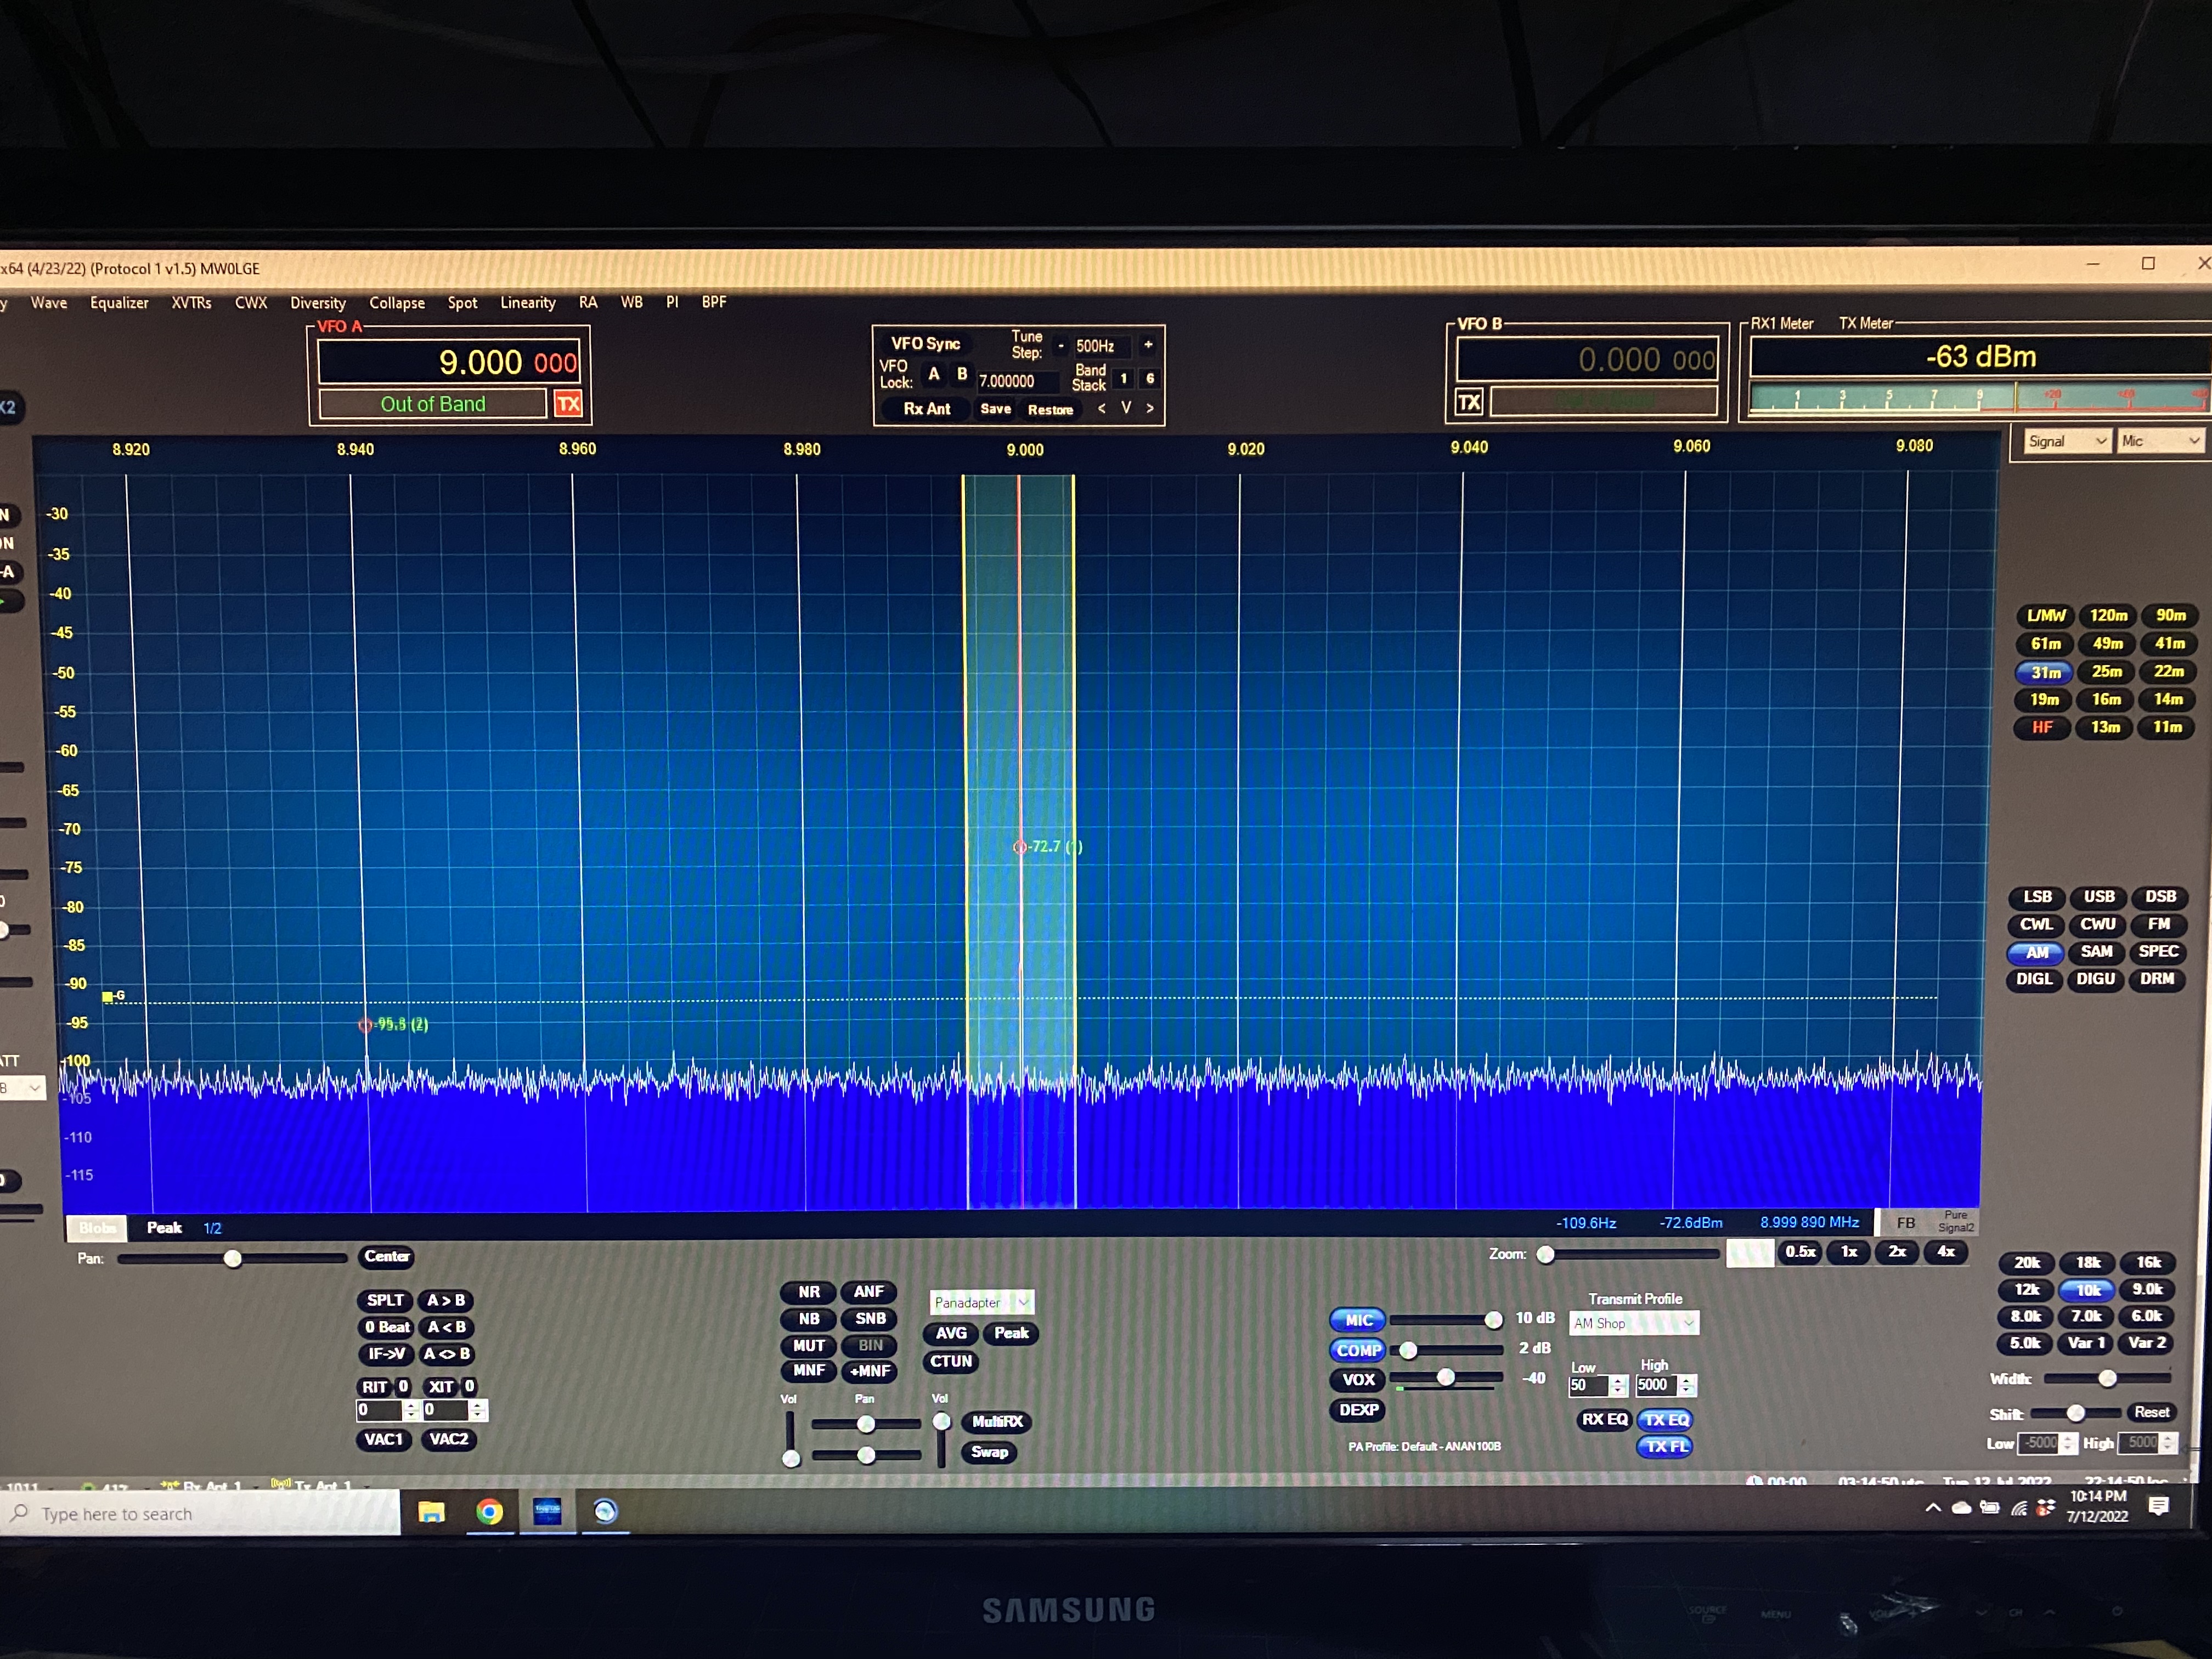Image resolution: width=2212 pixels, height=1659 pixels.
Task: Click the VFO A frequency display
Action: click(448, 362)
